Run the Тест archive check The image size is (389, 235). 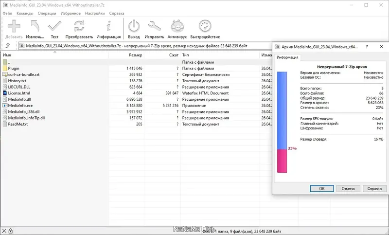coord(54,26)
